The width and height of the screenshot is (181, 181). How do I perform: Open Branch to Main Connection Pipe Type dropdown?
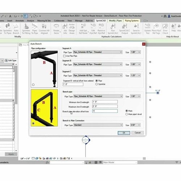pos(98,125)
